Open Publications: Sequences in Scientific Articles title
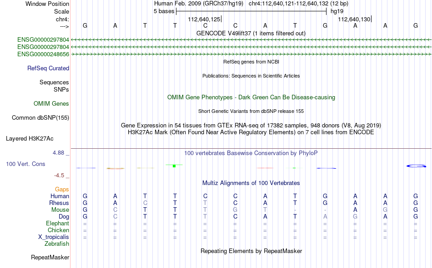This screenshot has width=432, height=268. pos(251,76)
